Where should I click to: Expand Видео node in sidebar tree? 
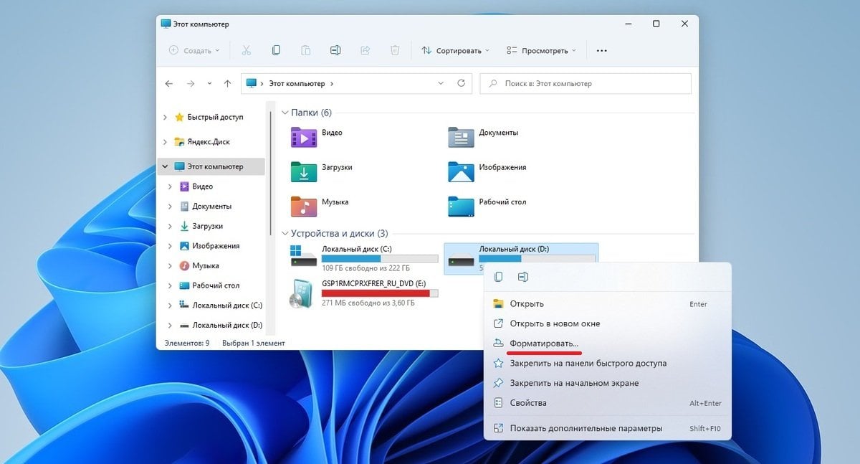(170, 186)
